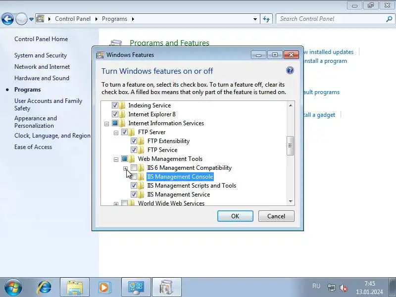The image size is (396, 297).
Task: Uncheck IIS Management Scripts and Tools
Action: point(134,185)
